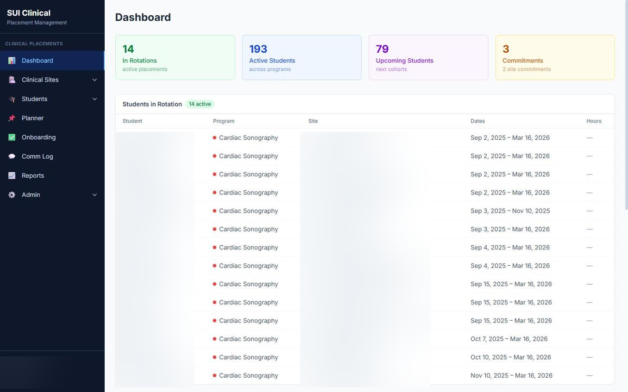Switch to the Dashboard menu item
Image resolution: width=628 pixels, height=392 pixels.
(37, 60)
